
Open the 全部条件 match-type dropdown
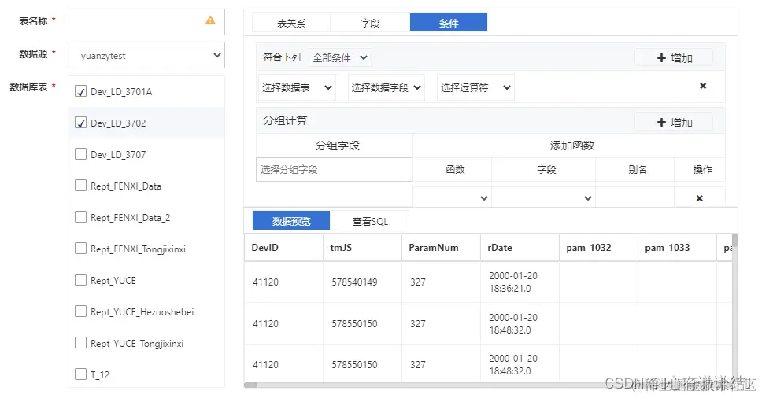[340, 57]
